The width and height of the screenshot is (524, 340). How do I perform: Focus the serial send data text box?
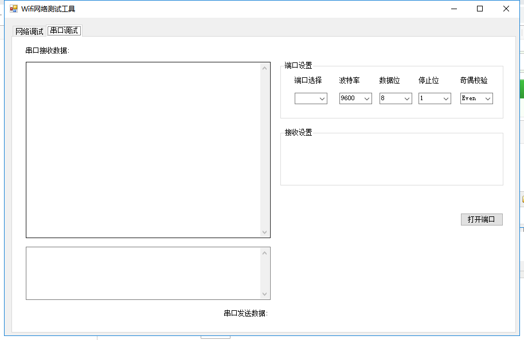[143, 273]
